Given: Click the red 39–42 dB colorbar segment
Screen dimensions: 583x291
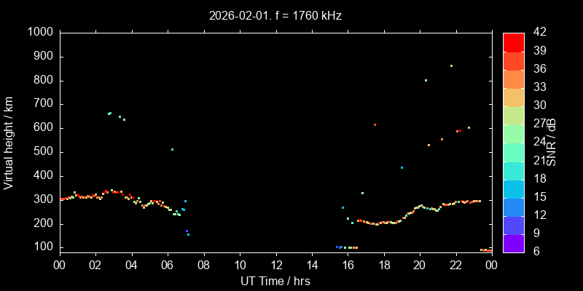Looking at the screenshot, I should coord(514,42).
